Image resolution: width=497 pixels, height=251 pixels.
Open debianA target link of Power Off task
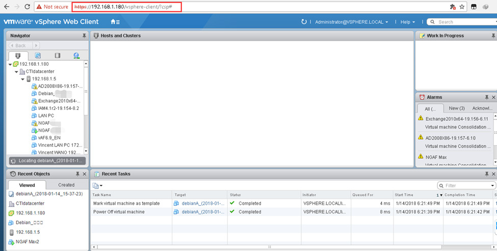[x=203, y=212]
